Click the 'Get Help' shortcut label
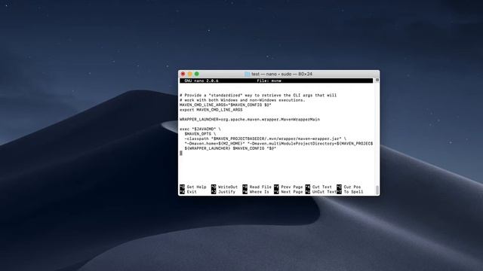This screenshot has width=483, height=271. [196, 187]
